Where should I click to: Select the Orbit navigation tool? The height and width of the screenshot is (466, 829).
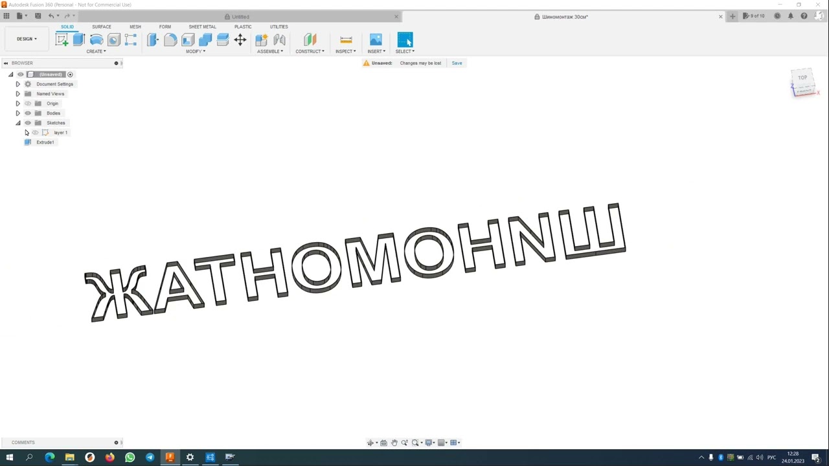tap(370, 443)
